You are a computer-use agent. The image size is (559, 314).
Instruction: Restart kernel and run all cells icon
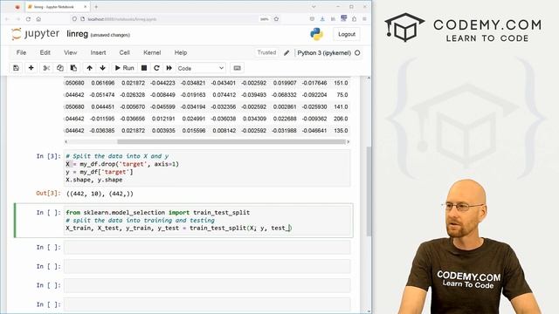169,68
